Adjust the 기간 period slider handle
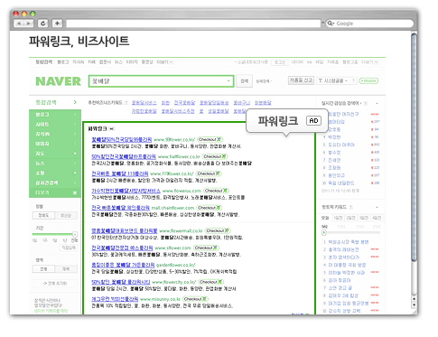438x337 pixels. (75, 234)
